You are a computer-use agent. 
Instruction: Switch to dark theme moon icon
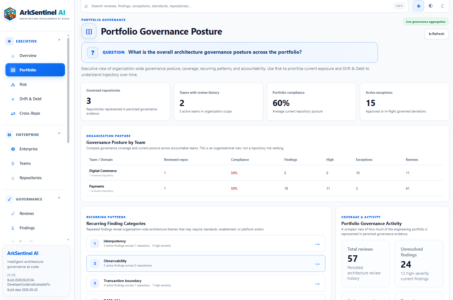[x=443, y=6]
